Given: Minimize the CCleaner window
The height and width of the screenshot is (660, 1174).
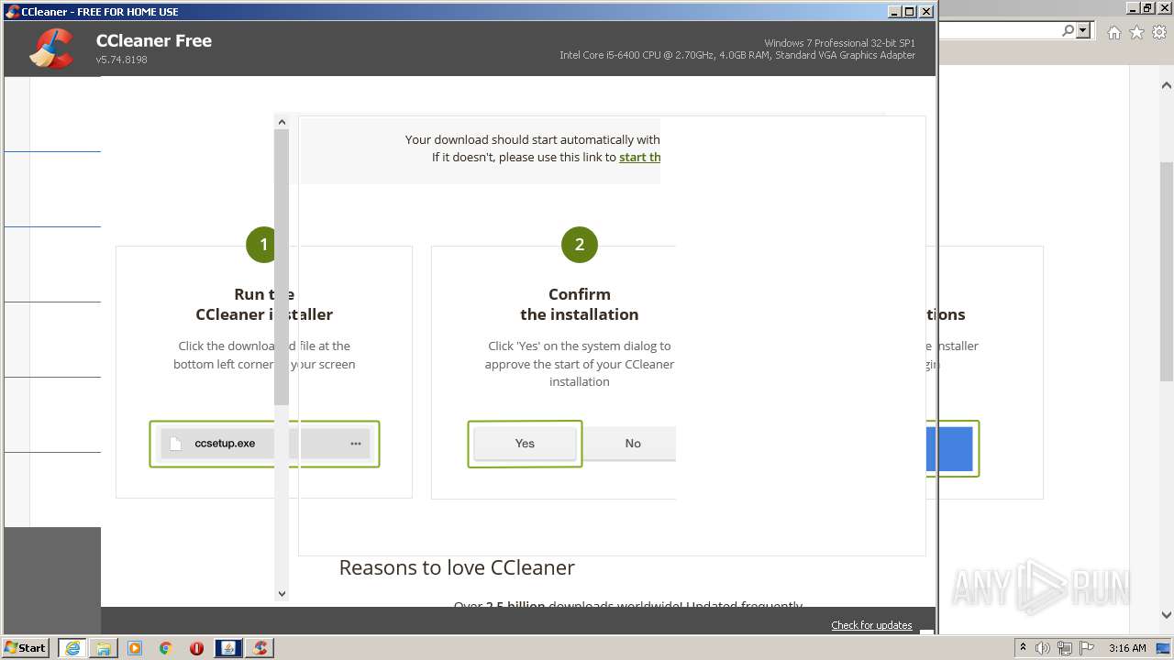Looking at the screenshot, I should pyautogui.click(x=894, y=11).
